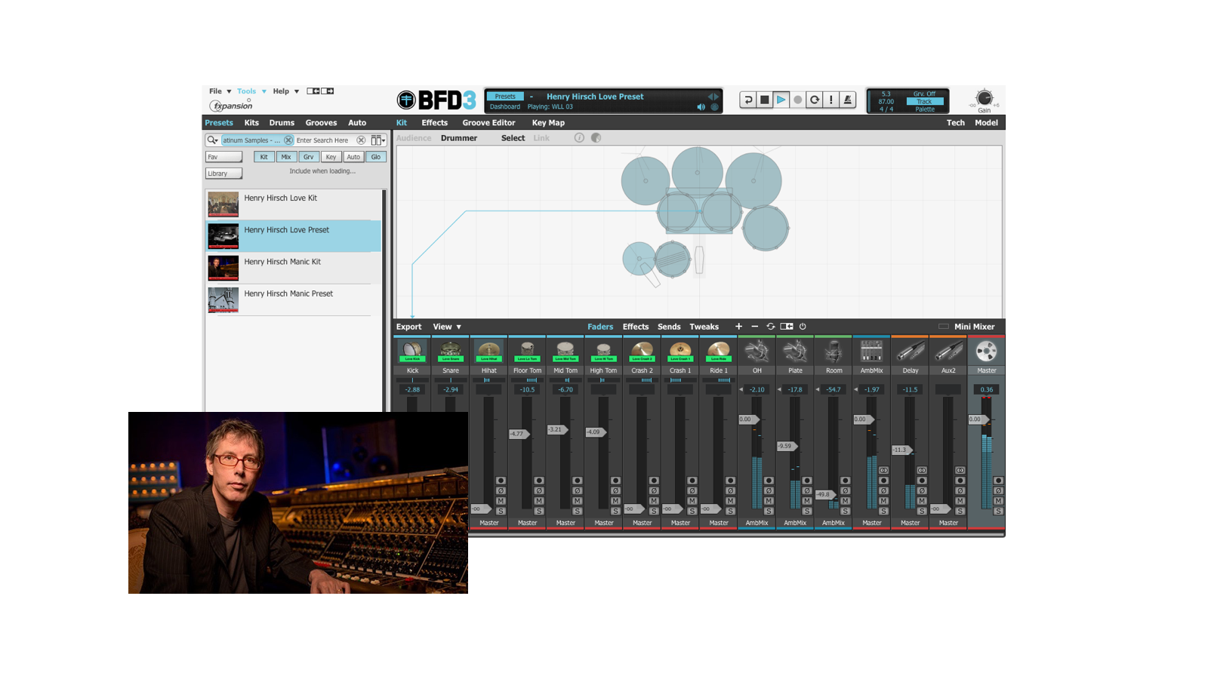Switch to the Grooves browser tab

(321, 123)
